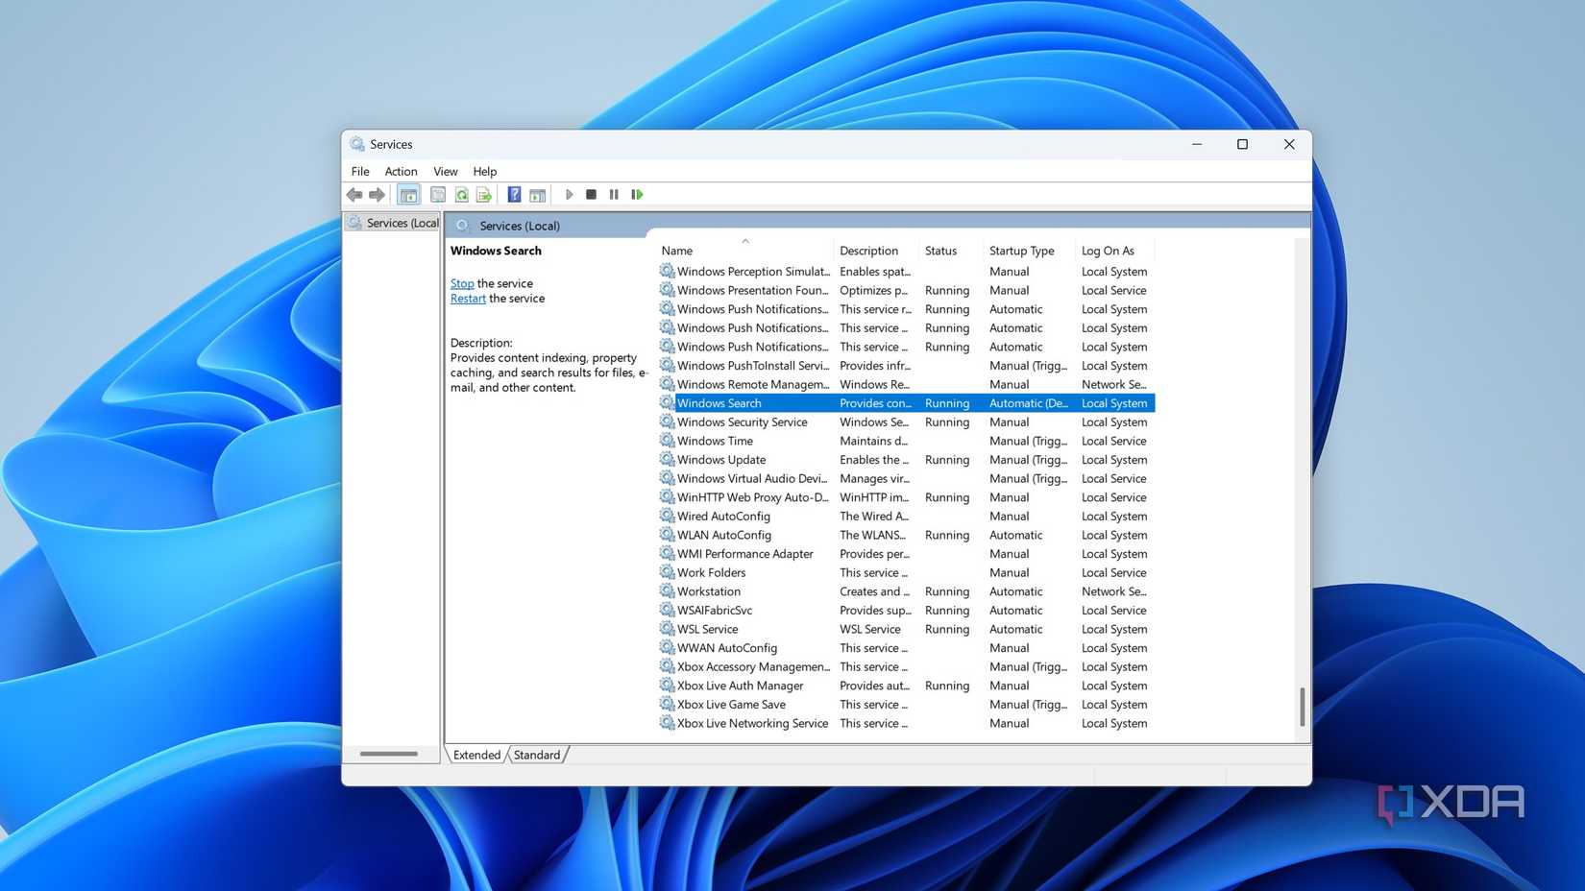This screenshot has width=1585, height=891.
Task: Click the Pause Service toolbar icon
Action: (x=614, y=194)
